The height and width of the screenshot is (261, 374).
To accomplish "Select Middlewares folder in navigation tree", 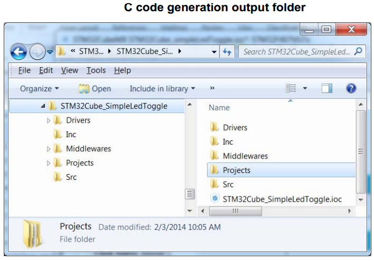I will tap(88, 149).
